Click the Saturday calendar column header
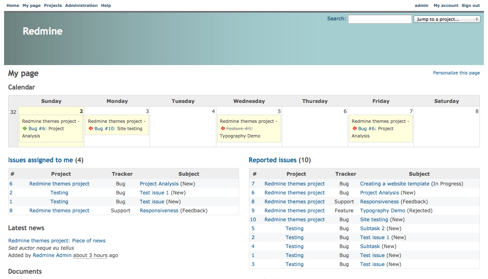The image size is (488, 279). tap(447, 101)
